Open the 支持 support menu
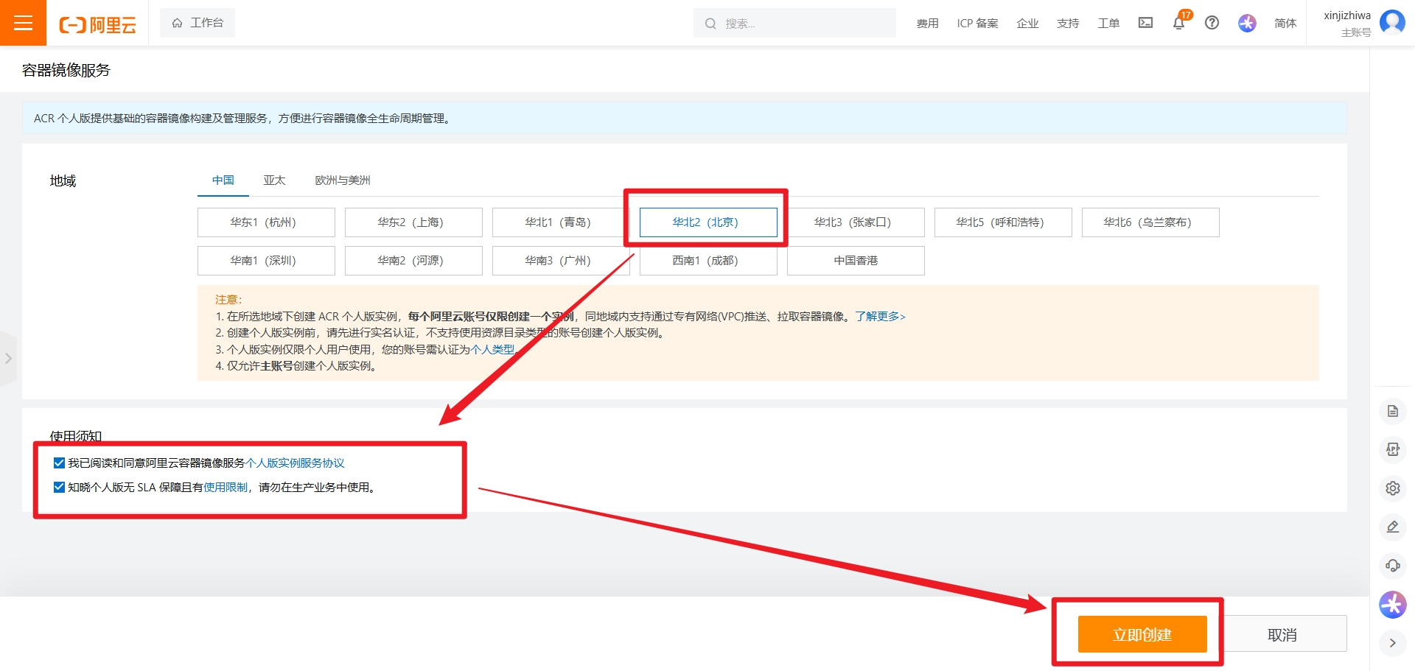The image size is (1415, 671). point(1068,24)
